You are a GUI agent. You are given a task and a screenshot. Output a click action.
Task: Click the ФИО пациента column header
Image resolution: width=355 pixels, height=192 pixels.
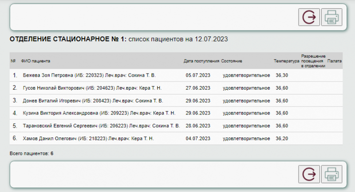point(35,61)
